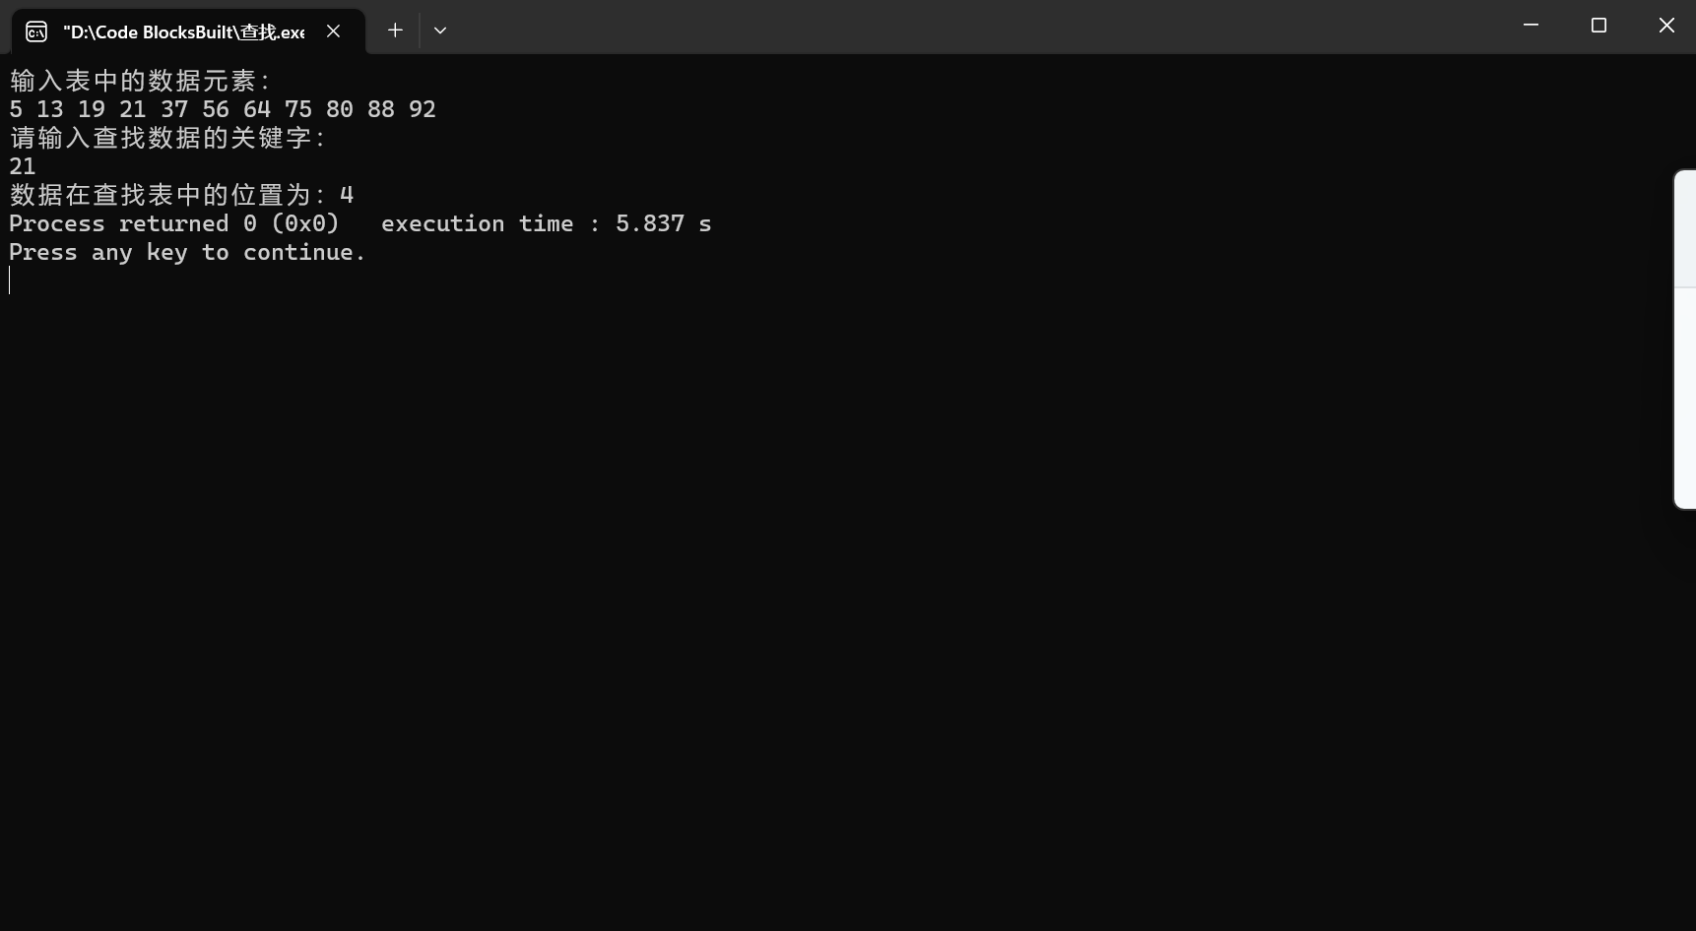Click the terminal icon in the tab
Viewport: 1696px width, 931px height.
[36, 31]
